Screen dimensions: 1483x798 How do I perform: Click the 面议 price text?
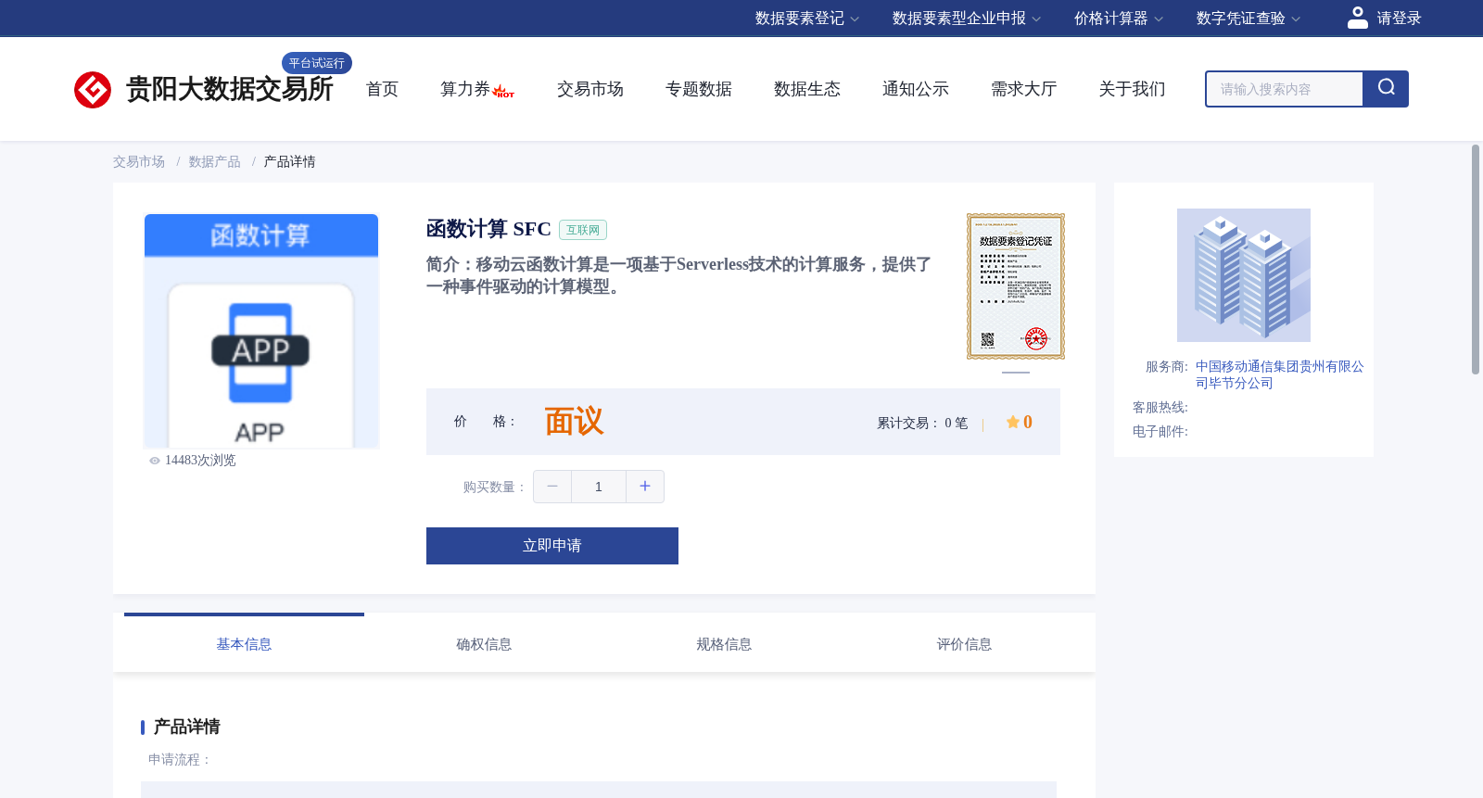click(x=574, y=422)
